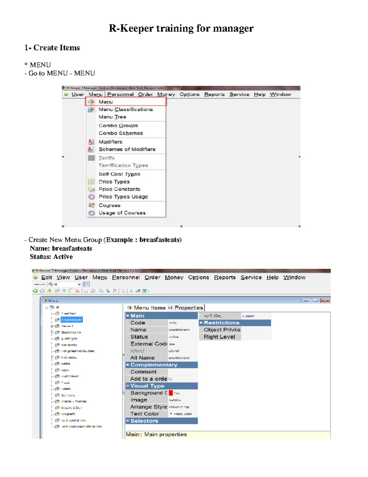The image size is (368, 477).
Task: Open Personnel menu in upper window
Action: [x=121, y=94]
